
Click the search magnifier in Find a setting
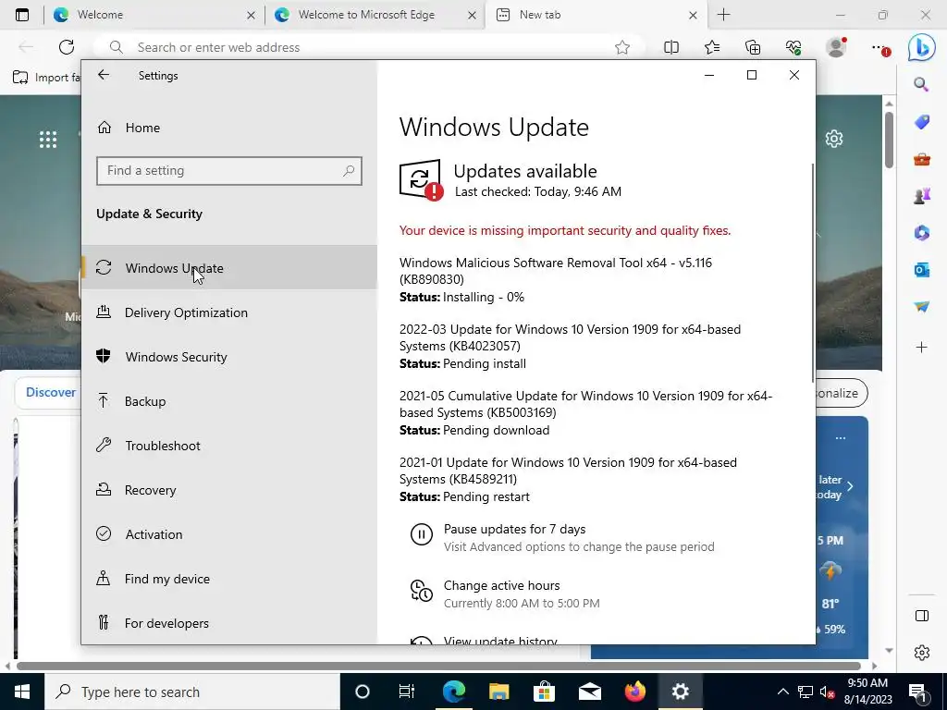coord(349,171)
